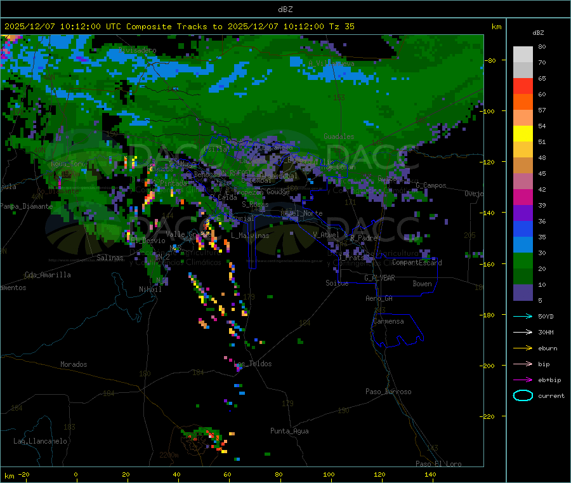The height and width of the screenshot is (483, 571).
Task: Click the 'Aero_GA' map label
Action: pos(379,298)
